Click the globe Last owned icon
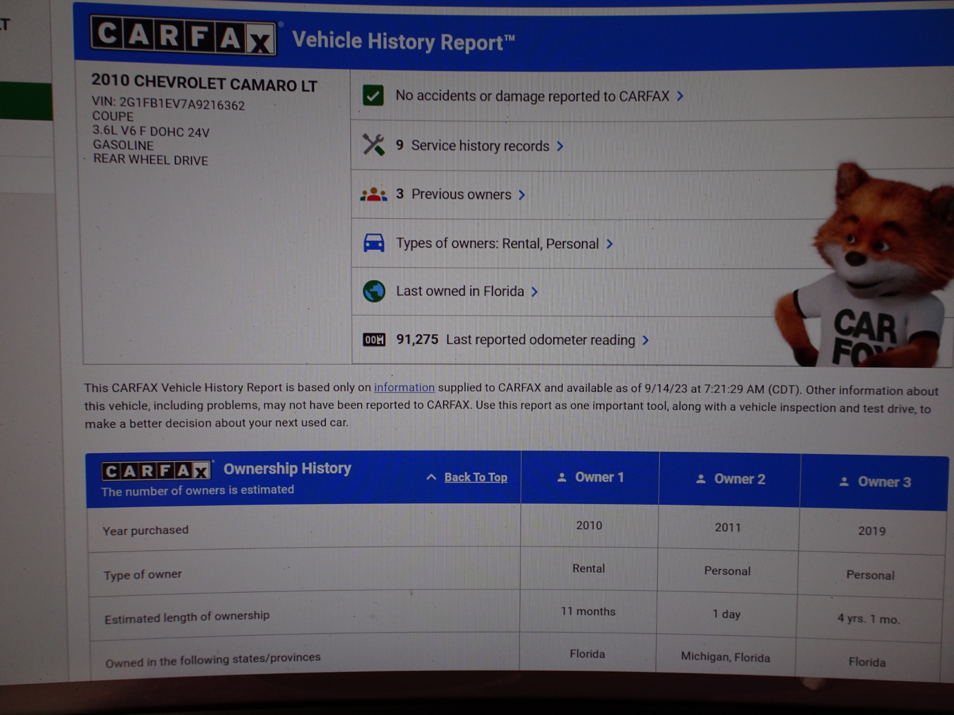The width and height of the screenshot is (954, 715). point(374,291)
